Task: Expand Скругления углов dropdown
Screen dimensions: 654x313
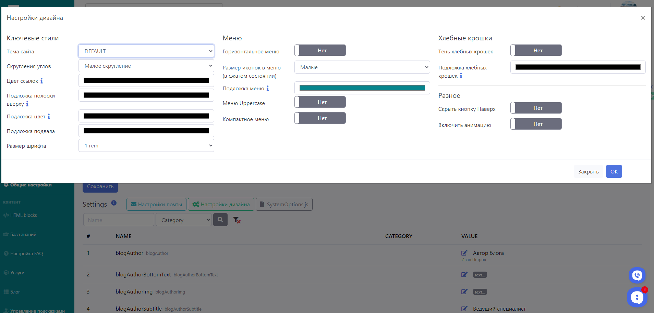Action: [x=146, y=66]
